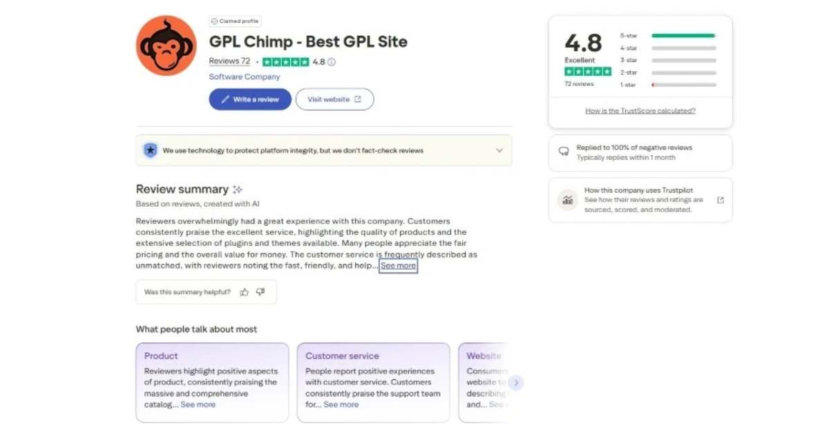The width and height of the screenshot is (829, 433).
Task: Expand the review summary with See more
Action: [x=399, y=265]
